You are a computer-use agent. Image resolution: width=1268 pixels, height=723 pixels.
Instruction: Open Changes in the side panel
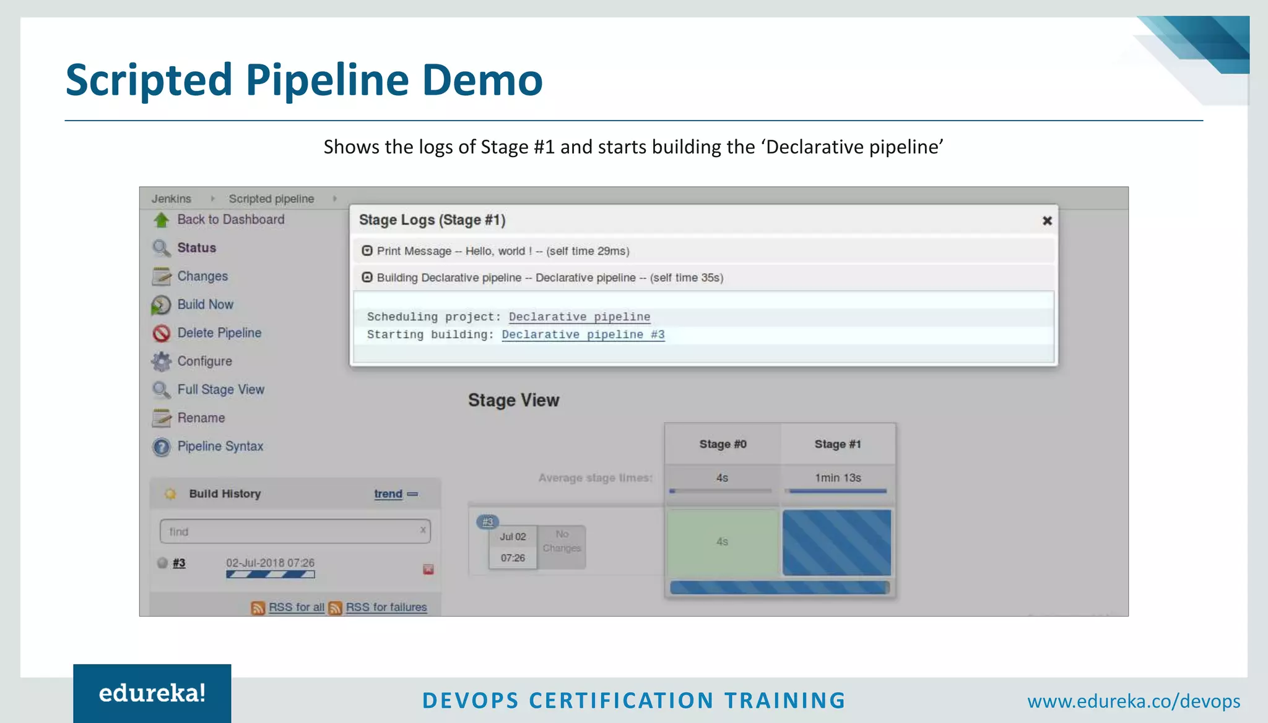point(202,276)
